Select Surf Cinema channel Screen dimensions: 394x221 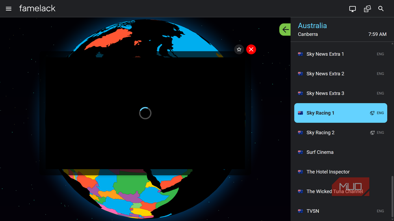coord(340,152)
